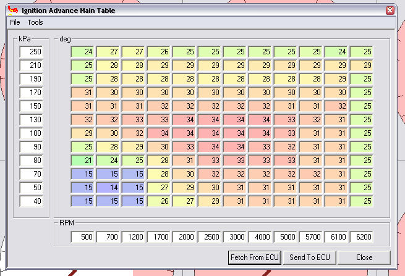Image resolution: width=405 pixels, height=276 pixels.
Task: Select the 6200 RPM input field
Action: 361,237
